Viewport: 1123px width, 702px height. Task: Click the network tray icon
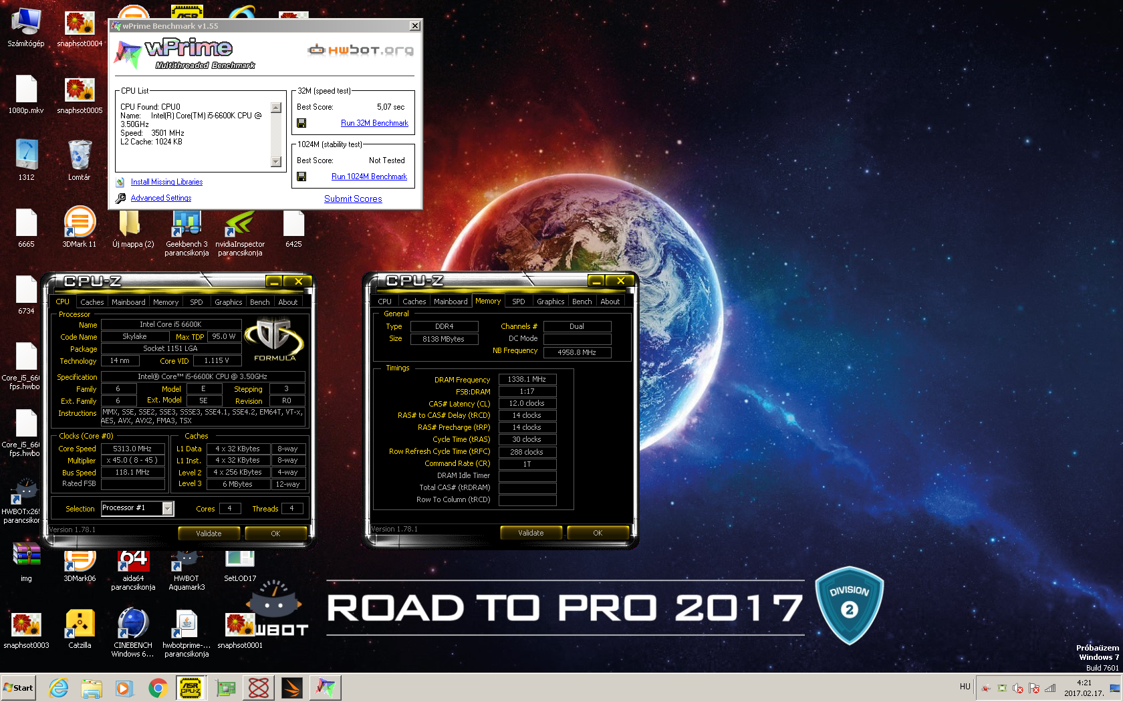tap(1051, 688)
